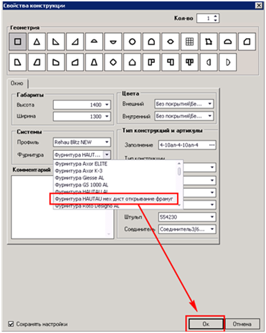Choose Фурнитура HAUTAU мех дист открывание фрамуг
Viewport: 266px width, 333px height.
tap(114, 199)
